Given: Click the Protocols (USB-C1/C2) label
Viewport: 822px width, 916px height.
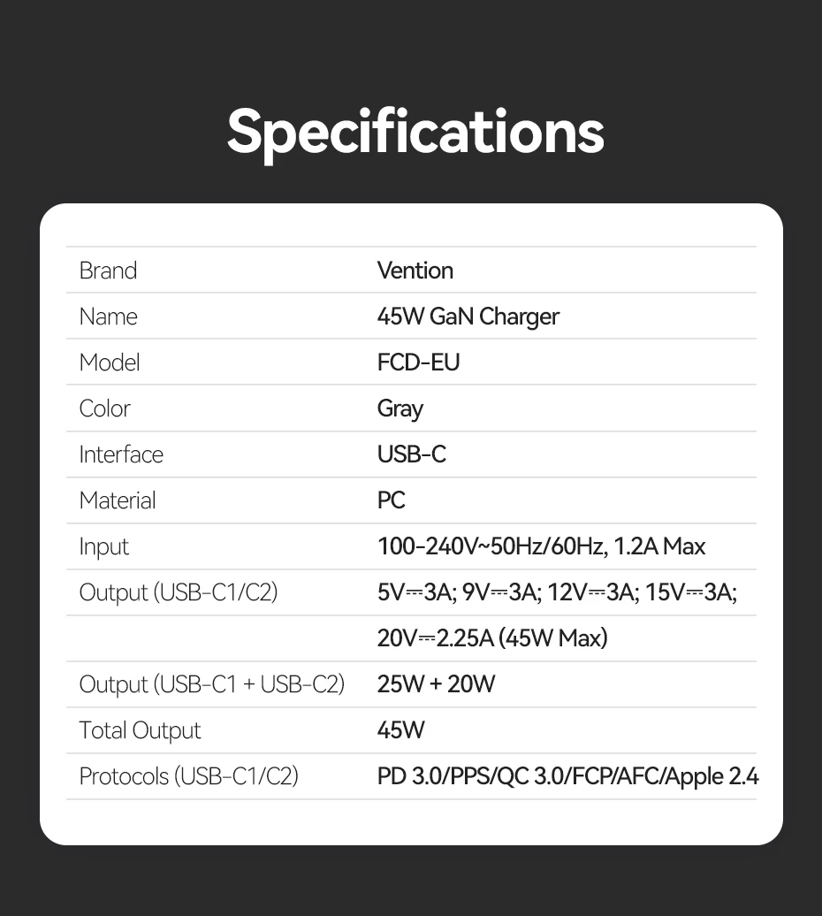Looking at the screenshot, I should click(188, 776).
